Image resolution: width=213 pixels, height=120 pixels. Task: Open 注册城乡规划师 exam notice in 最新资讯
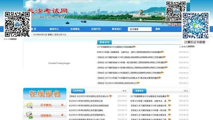[x=130, y=57]
